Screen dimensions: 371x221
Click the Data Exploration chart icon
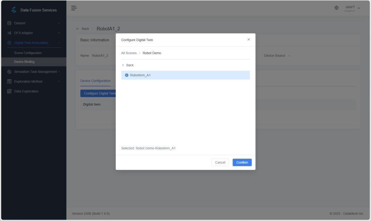pos(9,91)
